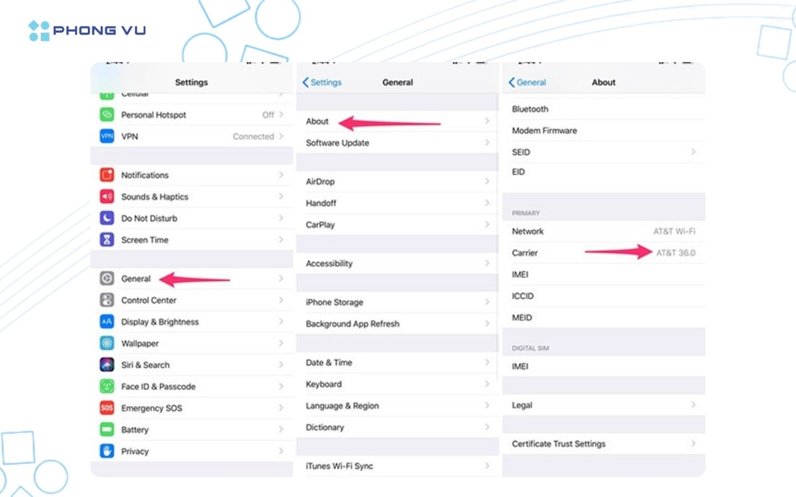The width and height of the screenshot is (796, 497).
Task: Open the SEID row chevron
Action: pyautogui.click(x=693, y=152)
